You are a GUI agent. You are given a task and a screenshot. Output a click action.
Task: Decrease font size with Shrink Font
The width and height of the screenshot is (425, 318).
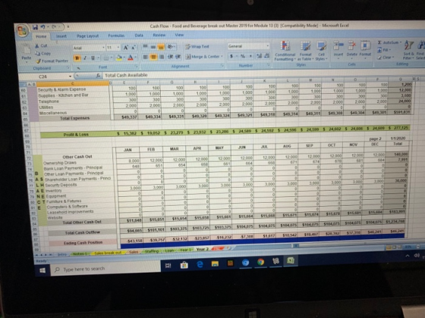pos(133,48)
